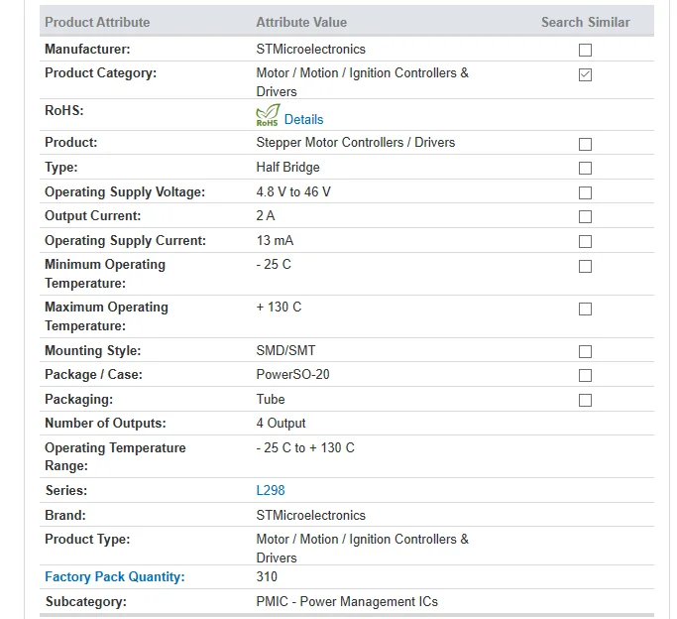
Task: Uncheck the Product Category checkbox
Action: 585,74
